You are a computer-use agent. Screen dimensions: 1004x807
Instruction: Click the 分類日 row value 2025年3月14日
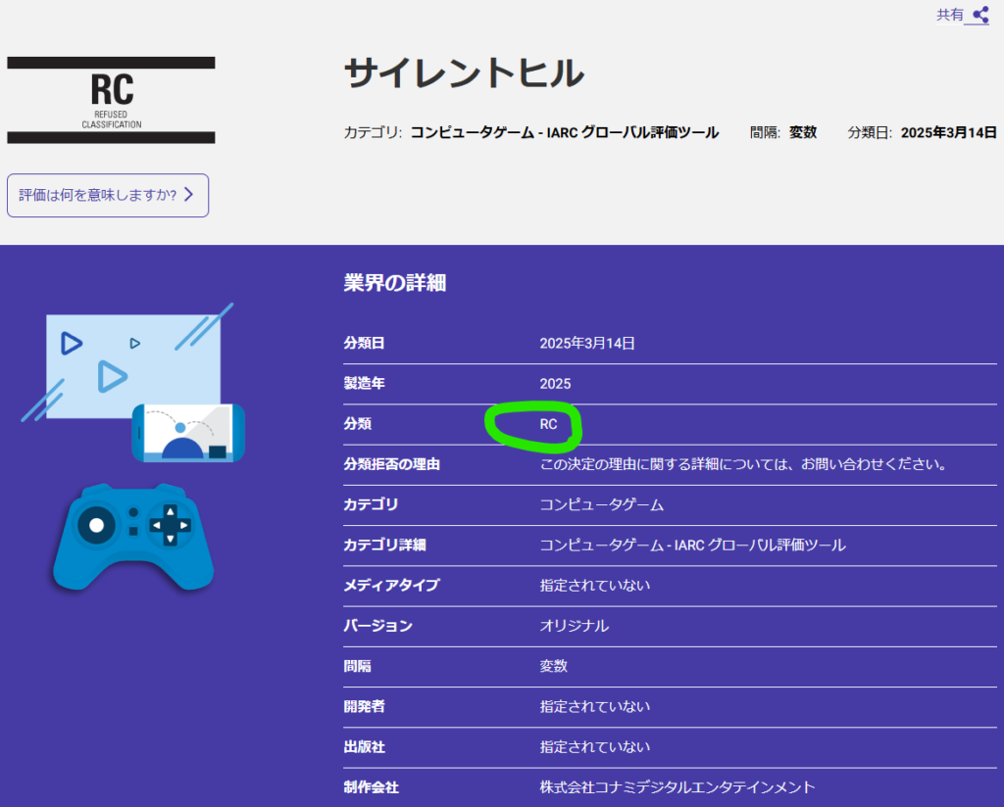click(x=587, y=344)
